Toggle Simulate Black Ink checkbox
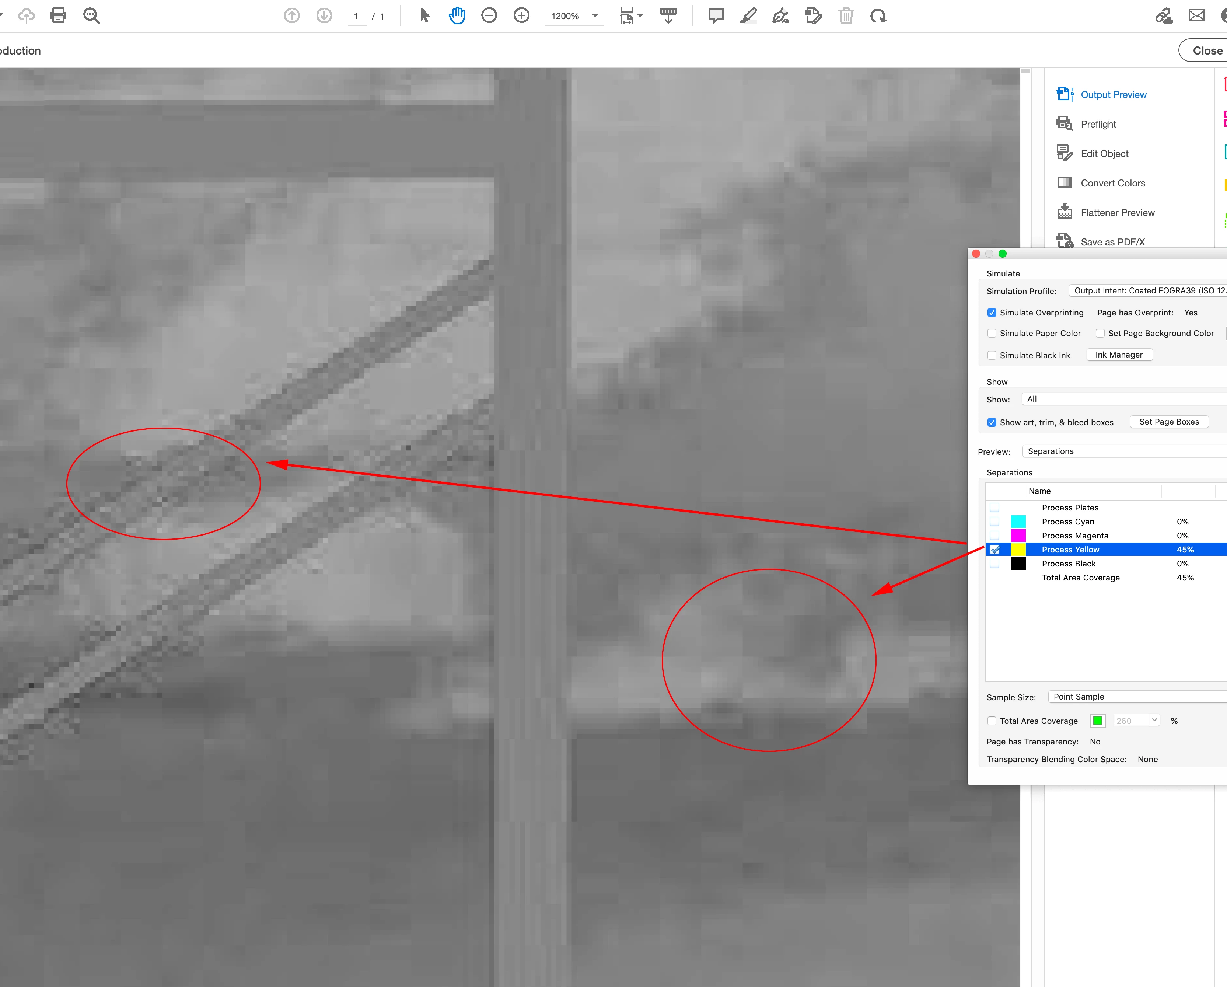The height and width of the screenshot is (987, 1227). coord(992,355)
